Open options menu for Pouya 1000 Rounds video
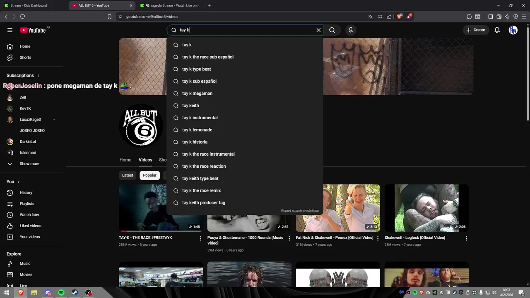 [x=289, y=238]
